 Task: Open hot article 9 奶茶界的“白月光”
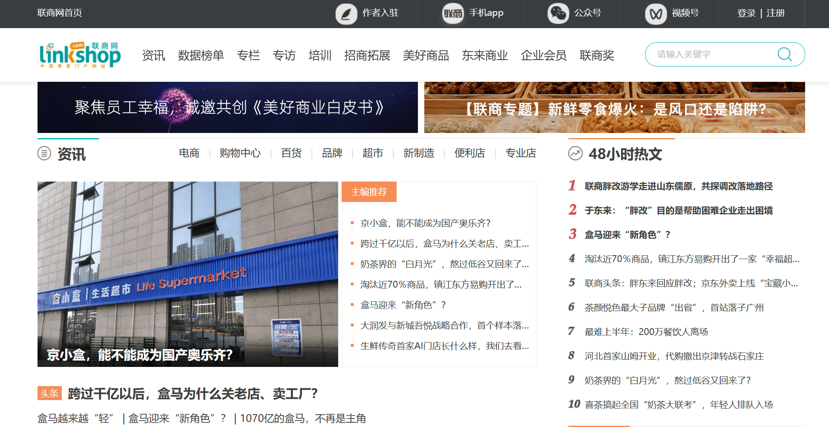[668, 380]
